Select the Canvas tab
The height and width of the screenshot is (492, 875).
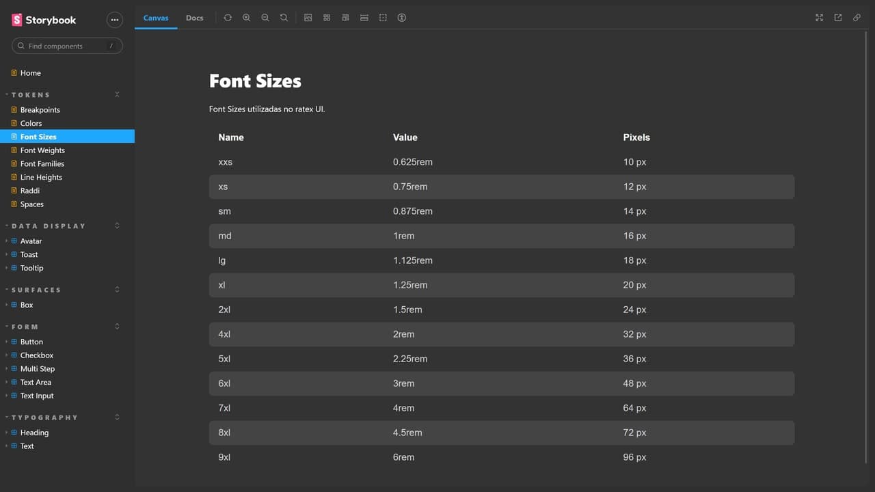coord(156,18)
